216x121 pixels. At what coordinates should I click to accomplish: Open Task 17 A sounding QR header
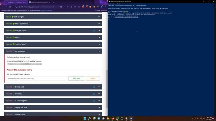(x=53, y=100)
